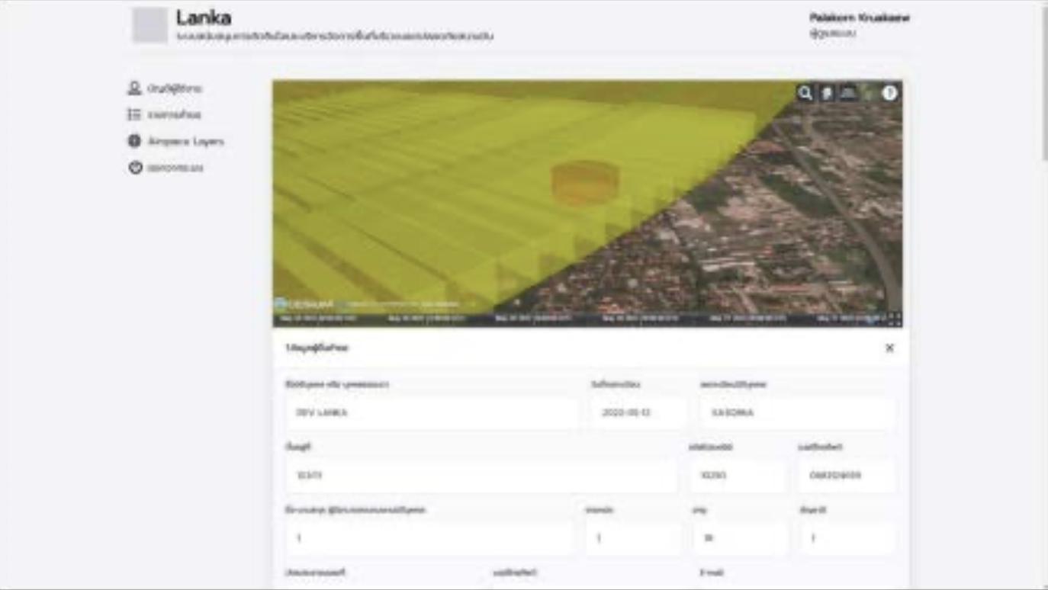
Task: Click the Cesium timeline bar
Action: [580, 319]
